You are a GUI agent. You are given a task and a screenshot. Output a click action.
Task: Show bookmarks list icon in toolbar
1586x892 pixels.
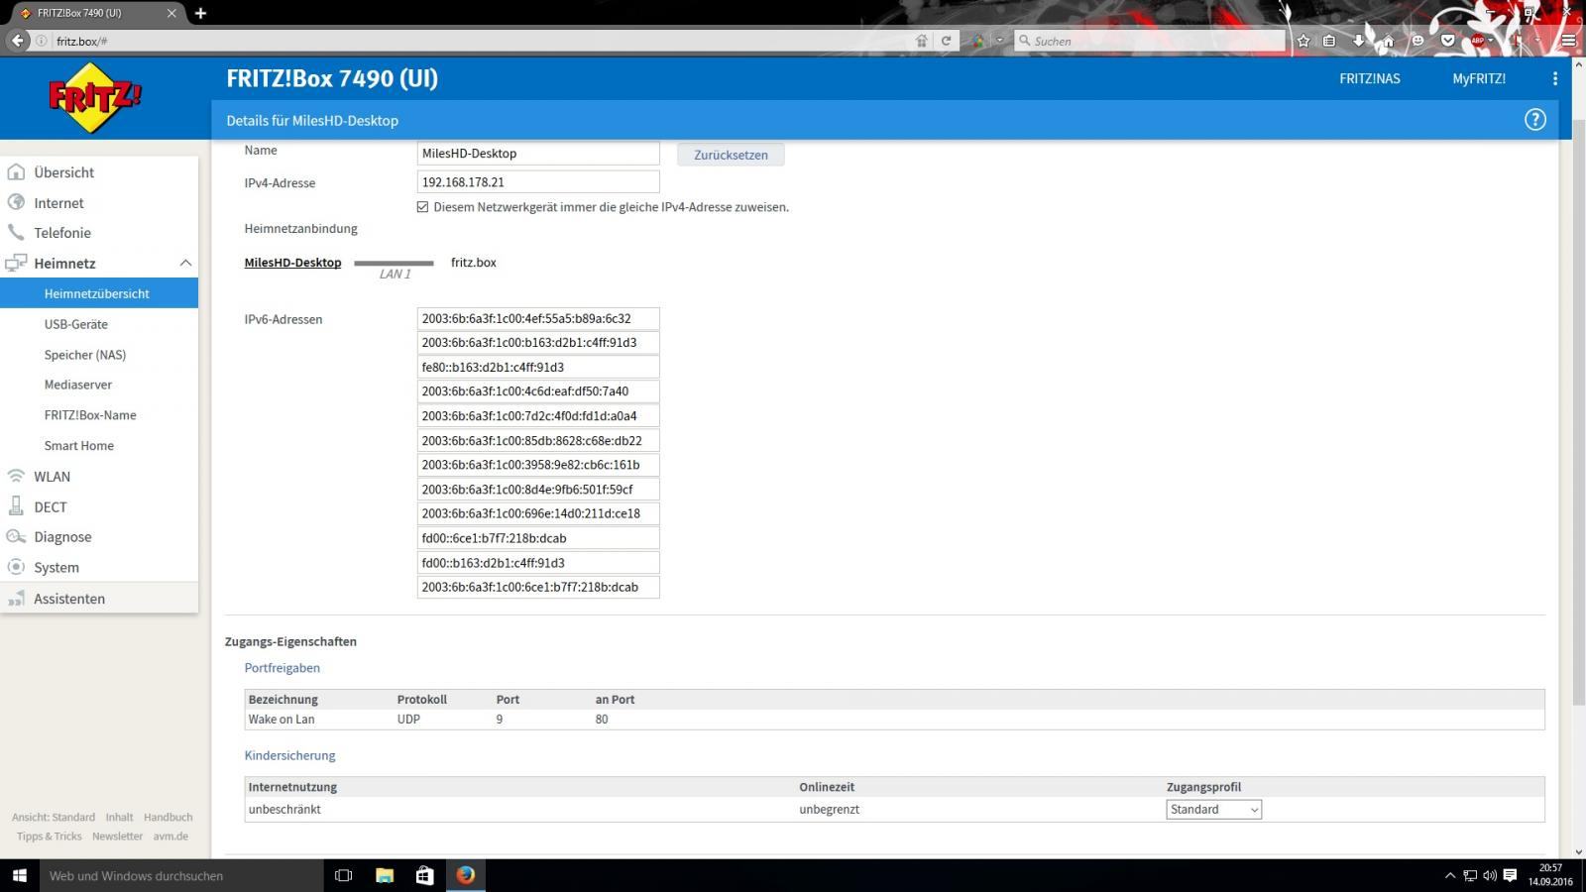1329,41
